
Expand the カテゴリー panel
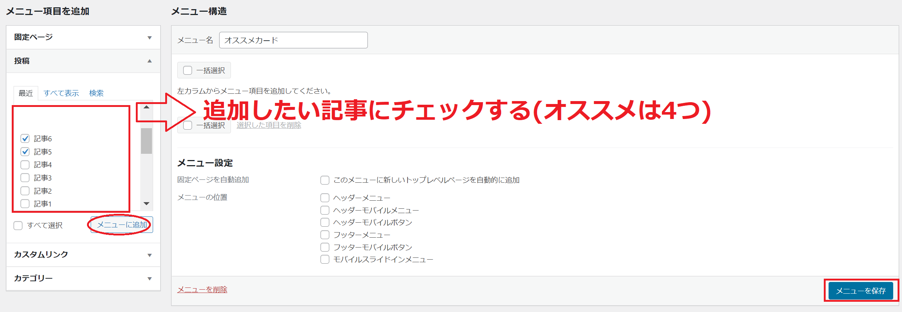point(83,278)
